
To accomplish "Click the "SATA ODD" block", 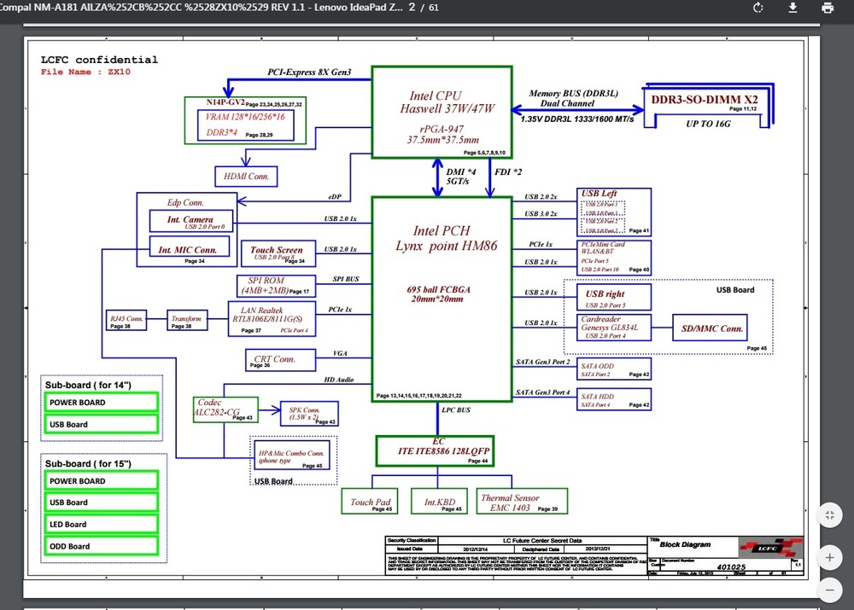I will pyautogui.click(x=614, y=369).
